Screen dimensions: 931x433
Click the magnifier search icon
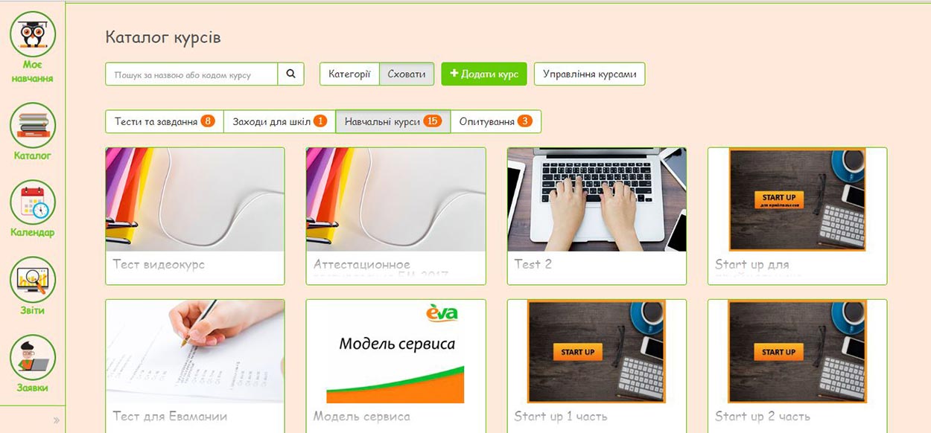pos(291,74)
